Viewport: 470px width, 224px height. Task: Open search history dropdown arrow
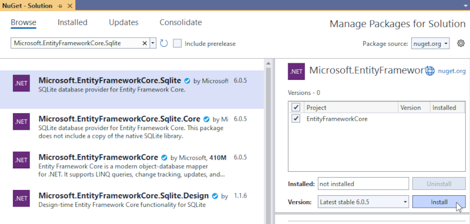pos(153,43)
